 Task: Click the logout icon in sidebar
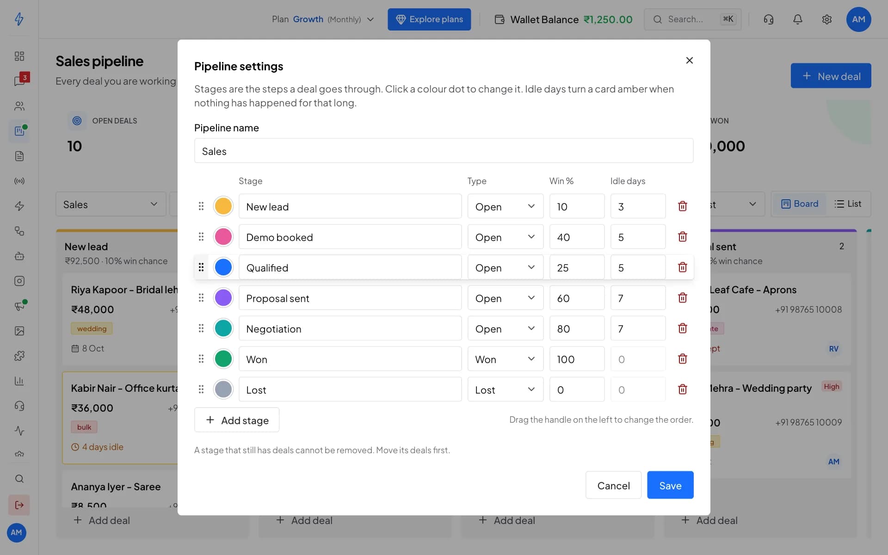tap(19, 505)
